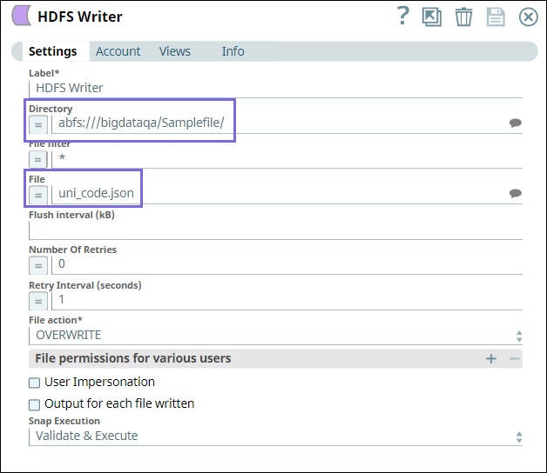Toggle expression button for Directory field

(38, 124)
